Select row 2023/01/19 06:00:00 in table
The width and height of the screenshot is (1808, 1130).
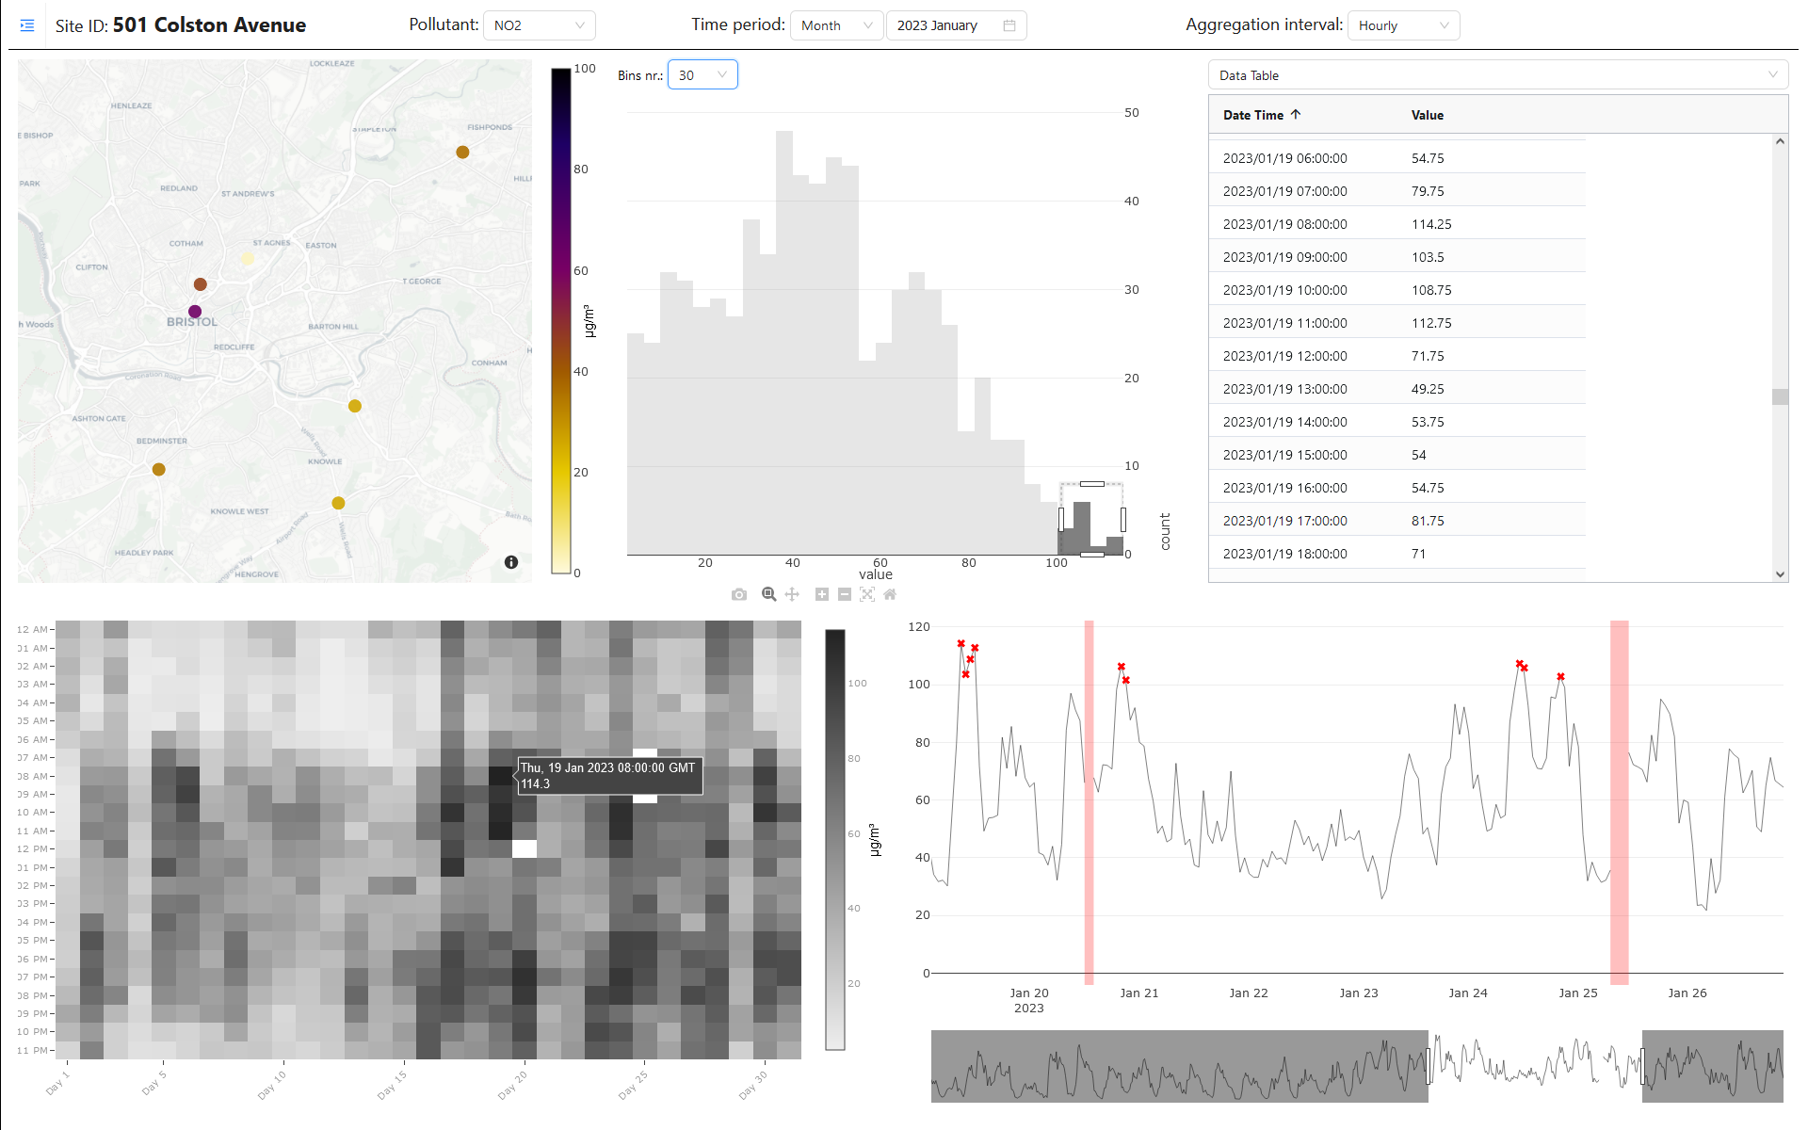click(x=1396, y=158)
